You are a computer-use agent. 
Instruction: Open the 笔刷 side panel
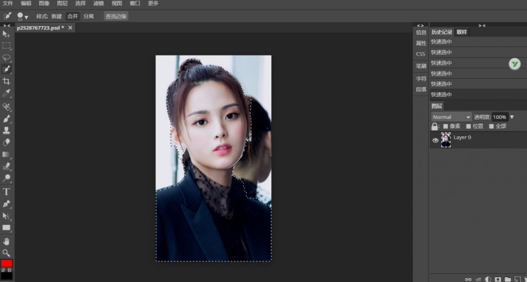(x=421, y=66)
